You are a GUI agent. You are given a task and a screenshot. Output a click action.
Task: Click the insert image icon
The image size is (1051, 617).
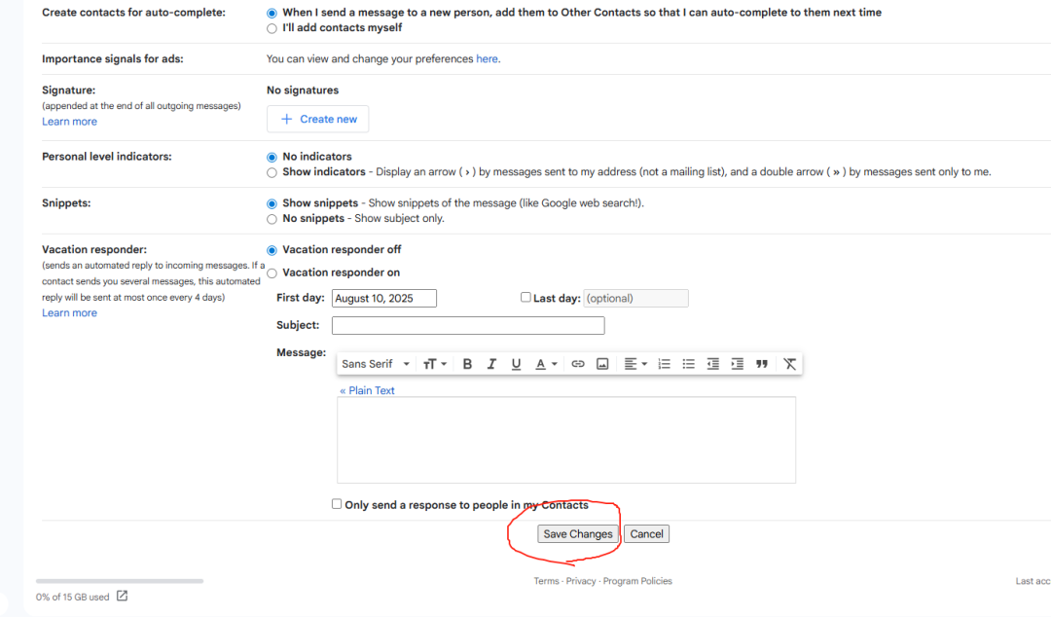602,364
